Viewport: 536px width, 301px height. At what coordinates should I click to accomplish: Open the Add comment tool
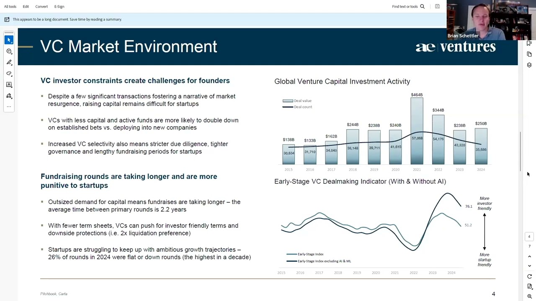point(9,51)
